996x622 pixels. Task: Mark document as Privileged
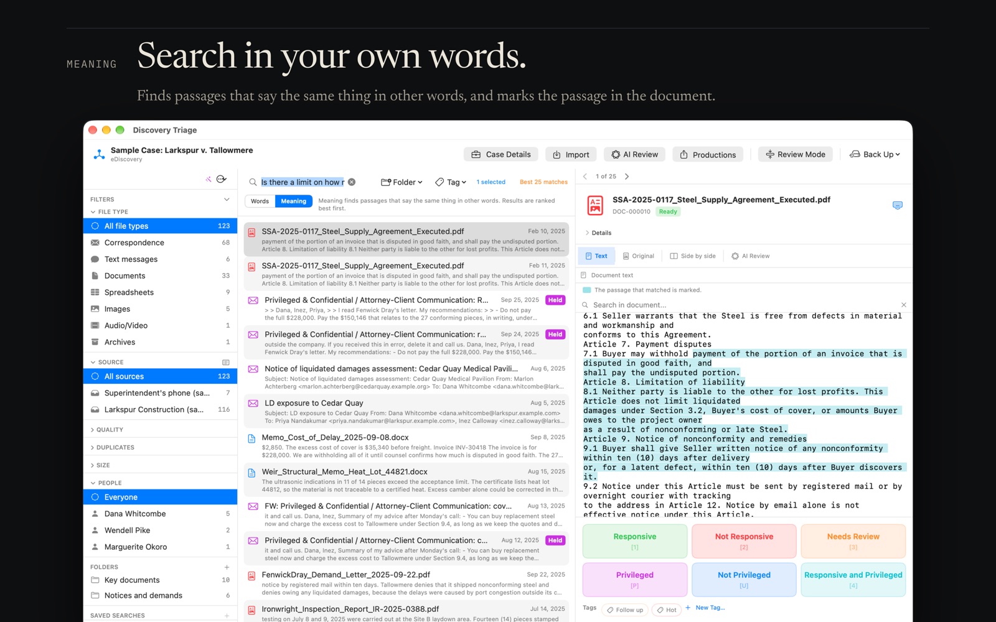tap(635, 580)
